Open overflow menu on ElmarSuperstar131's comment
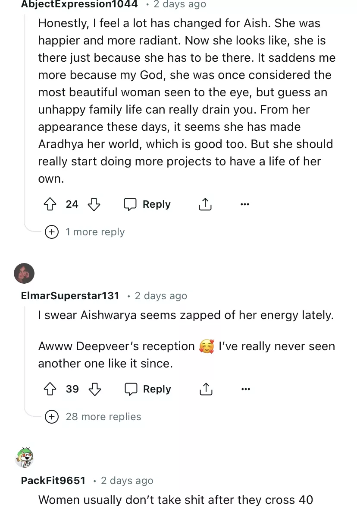 245,389
